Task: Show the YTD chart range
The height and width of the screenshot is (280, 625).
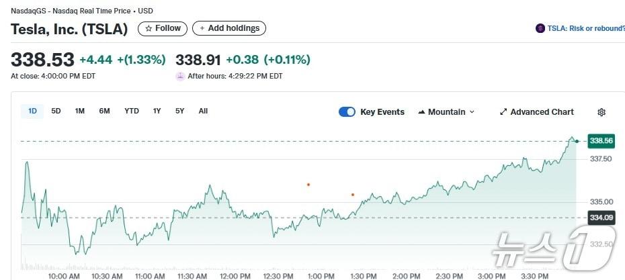Action: point(132,111)
